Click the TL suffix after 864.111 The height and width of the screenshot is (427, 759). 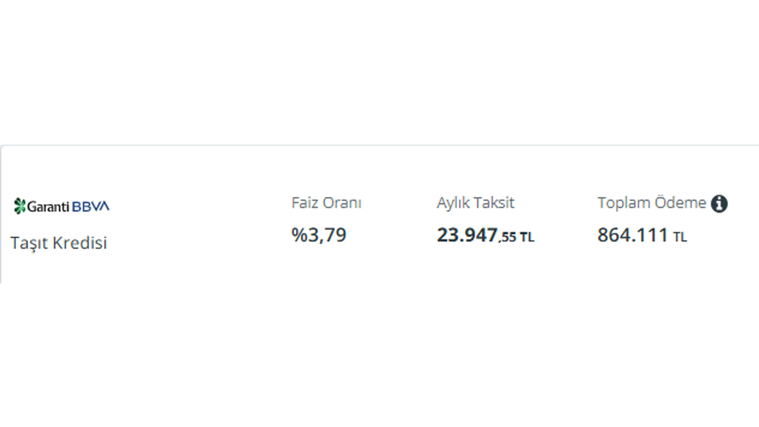[680, 238]
